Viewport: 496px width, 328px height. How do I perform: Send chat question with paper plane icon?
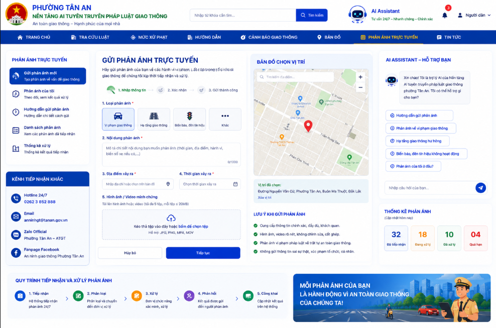point(480,188)
